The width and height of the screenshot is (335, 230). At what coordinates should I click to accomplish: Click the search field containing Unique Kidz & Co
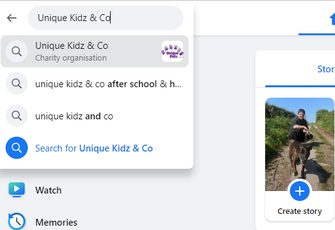[106, 18]
